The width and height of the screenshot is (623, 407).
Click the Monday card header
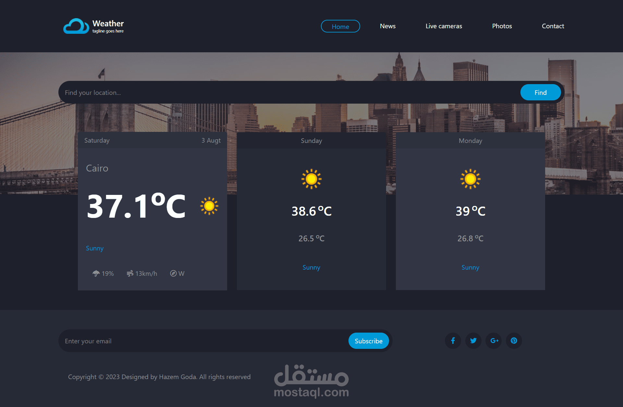[470, 141]
